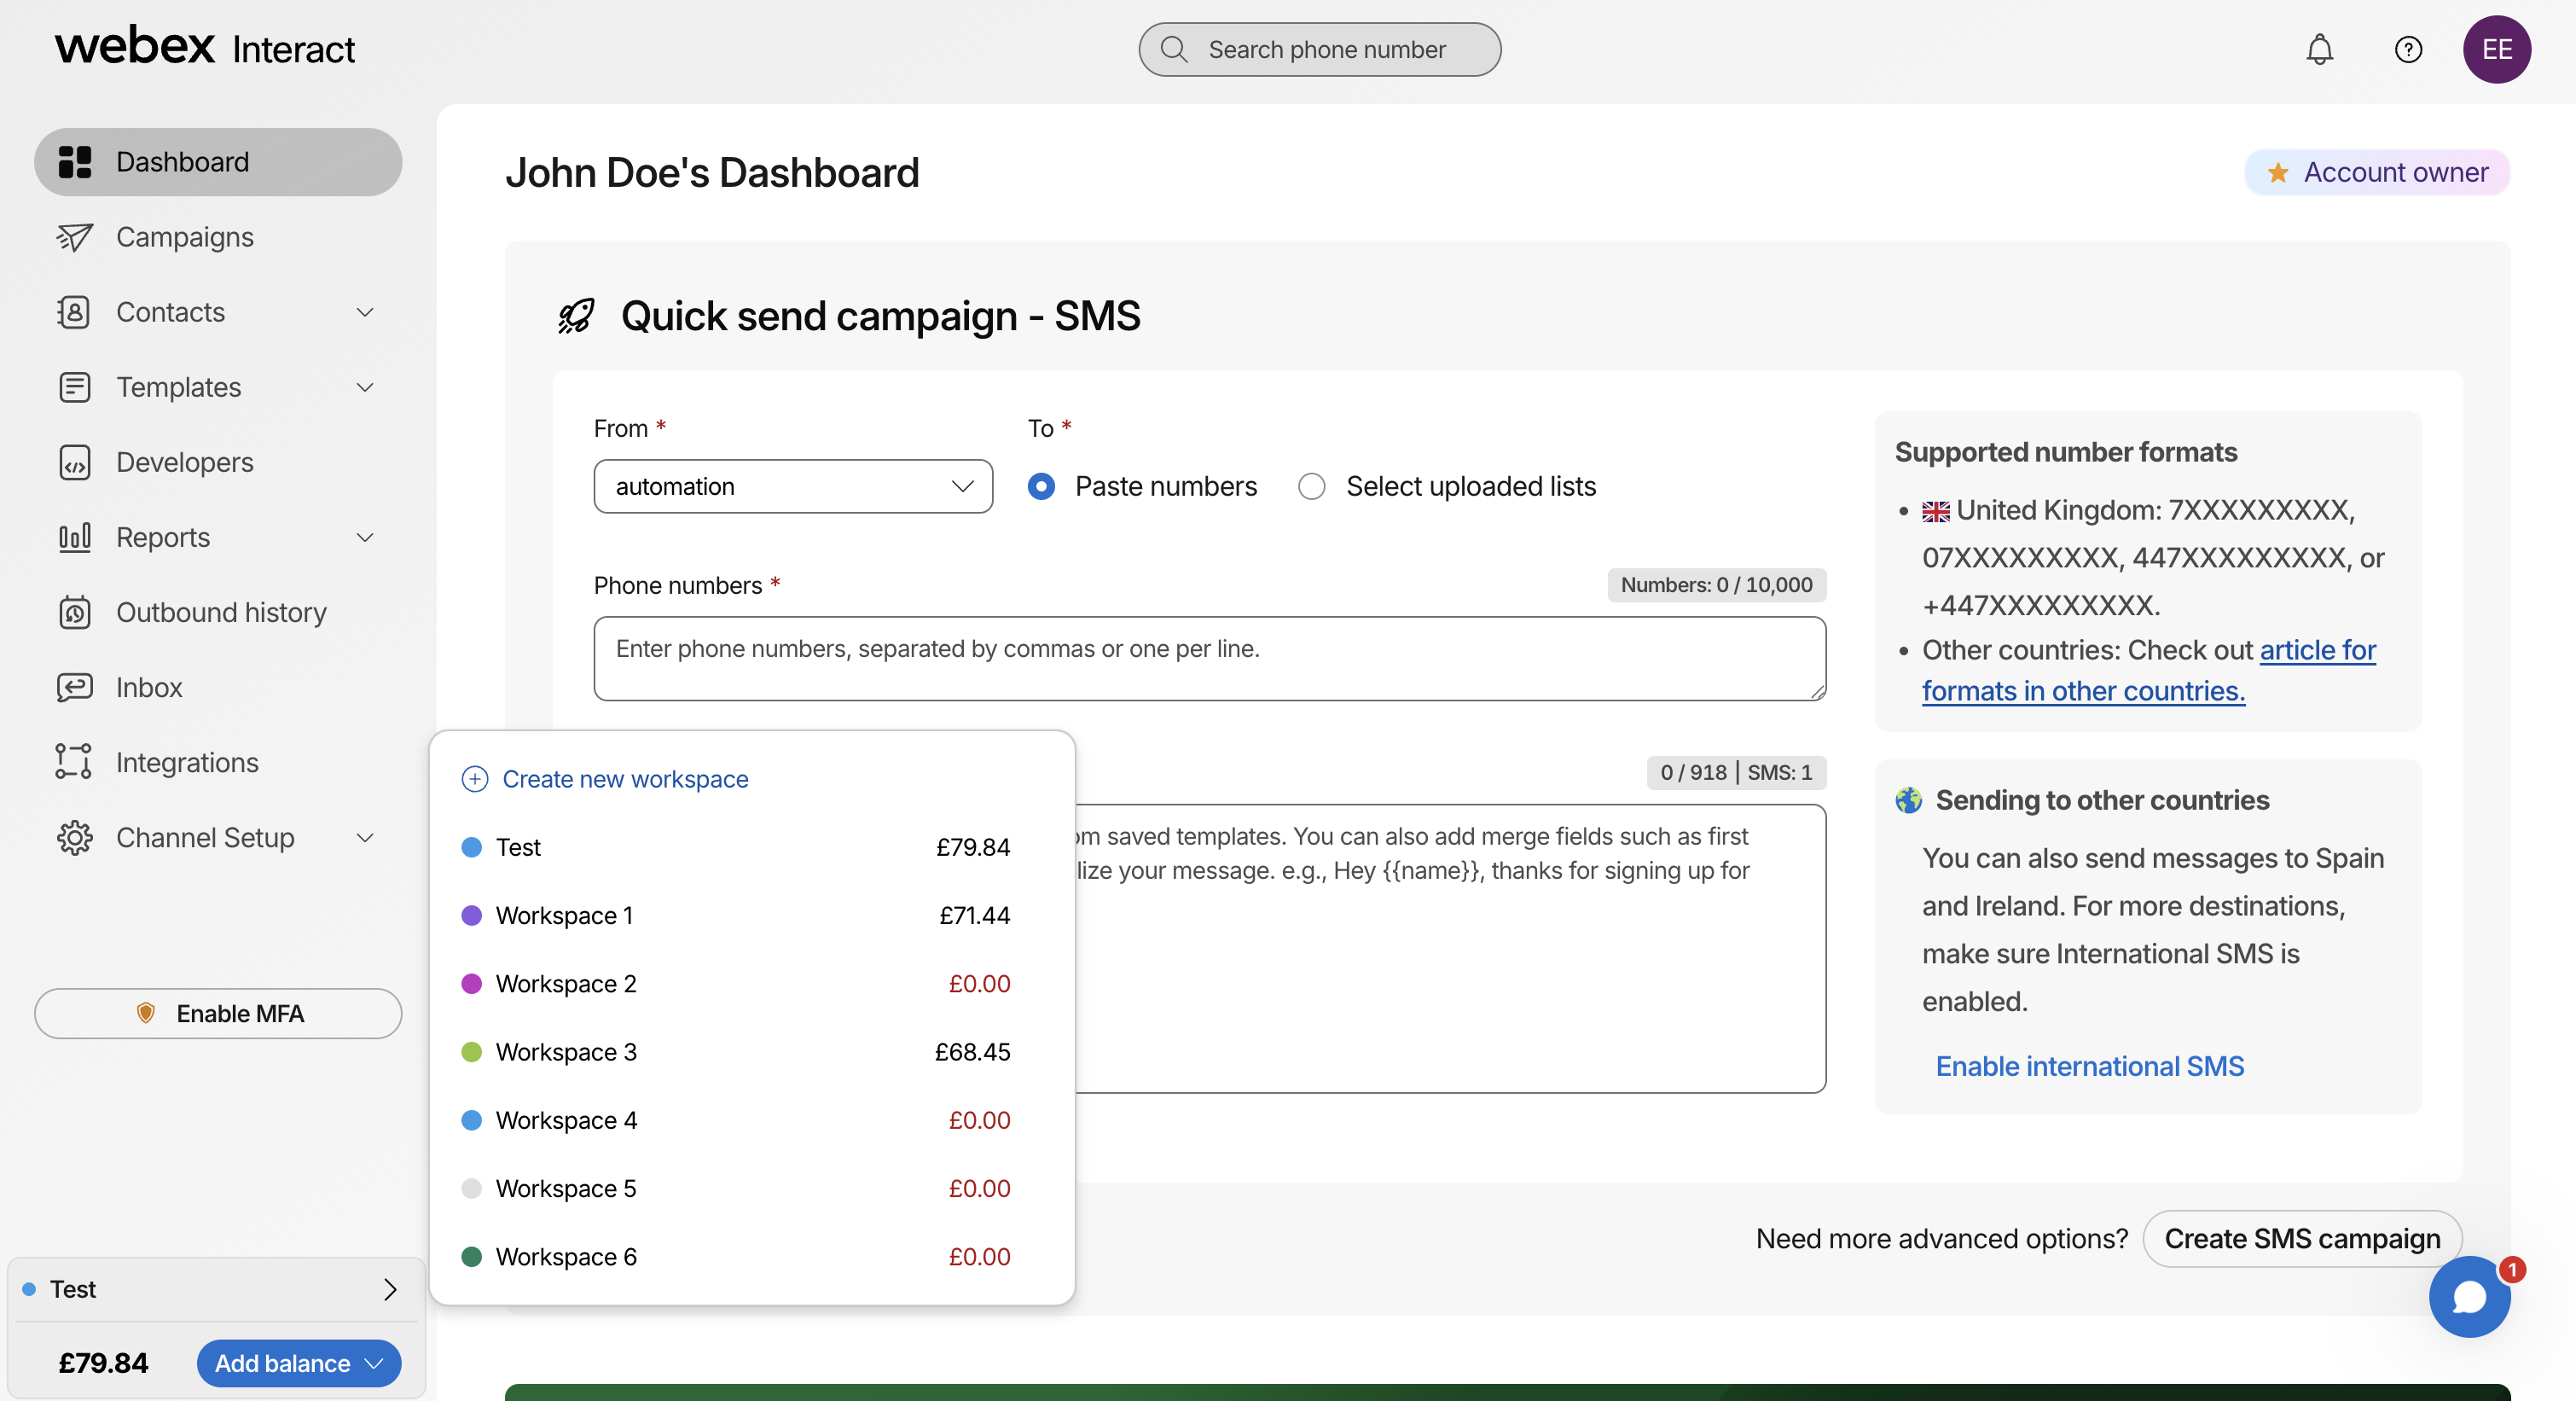Open the Add balance dropdown

pos(298,1363)
